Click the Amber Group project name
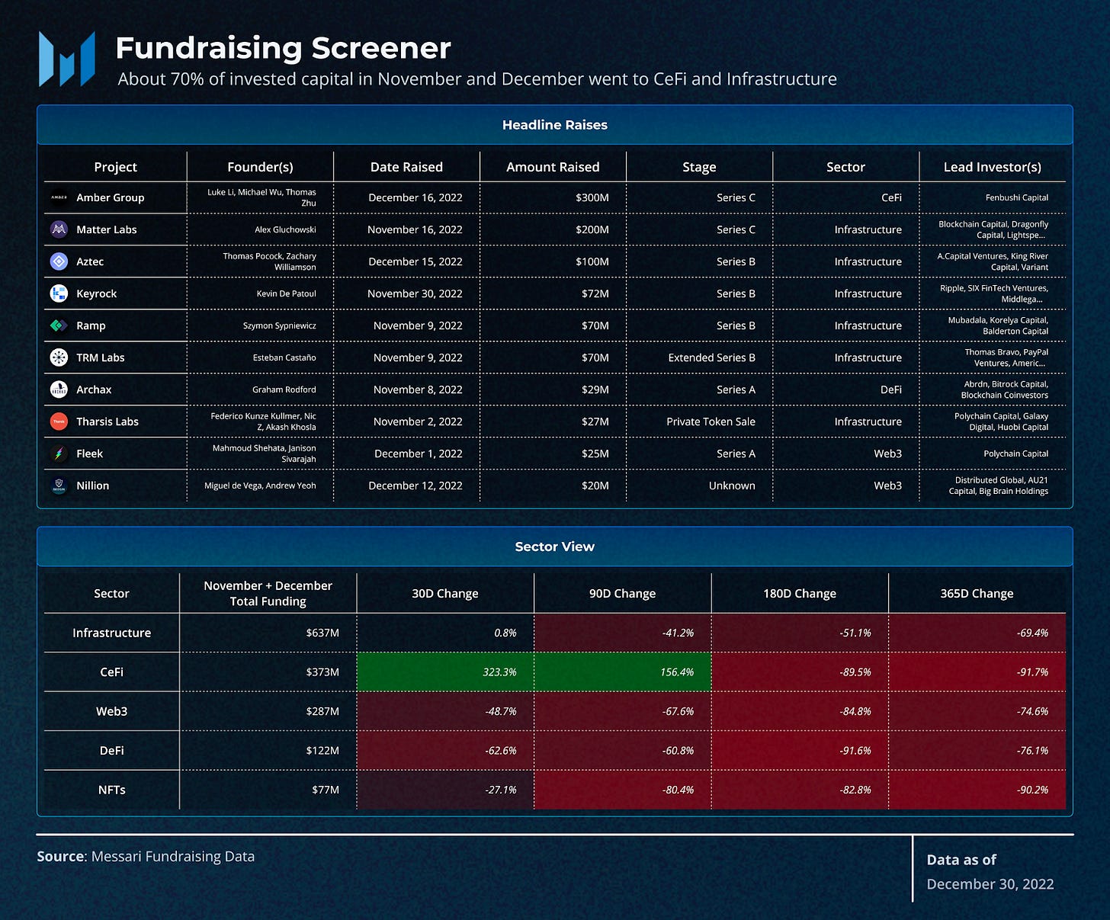This screenshot has width=1110, height=920. 111,197
